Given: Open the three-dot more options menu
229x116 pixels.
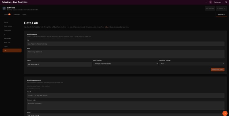Looking at the screenshot, I should (206, 2).
